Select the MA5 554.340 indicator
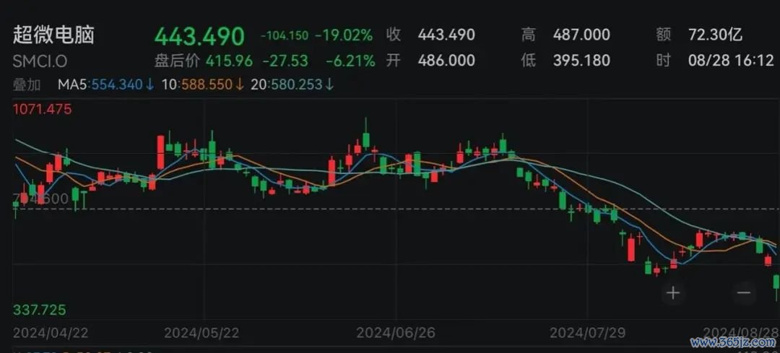 (106, 84)
